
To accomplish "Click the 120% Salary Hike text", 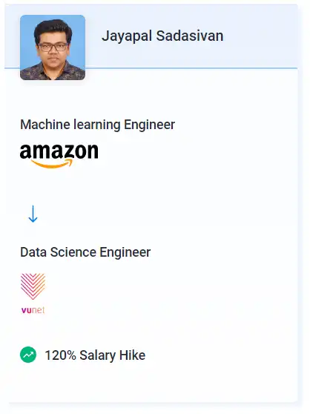I will pos(95,355).
